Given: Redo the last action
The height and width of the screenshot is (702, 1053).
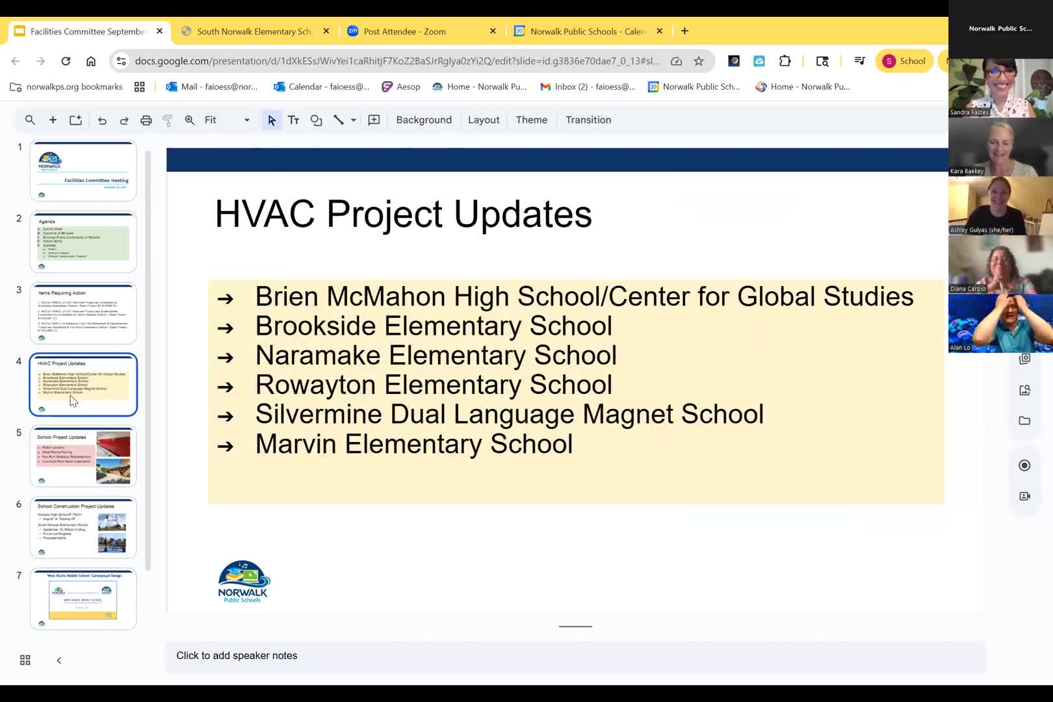Looking at the screenshot, I should (123, 120).
